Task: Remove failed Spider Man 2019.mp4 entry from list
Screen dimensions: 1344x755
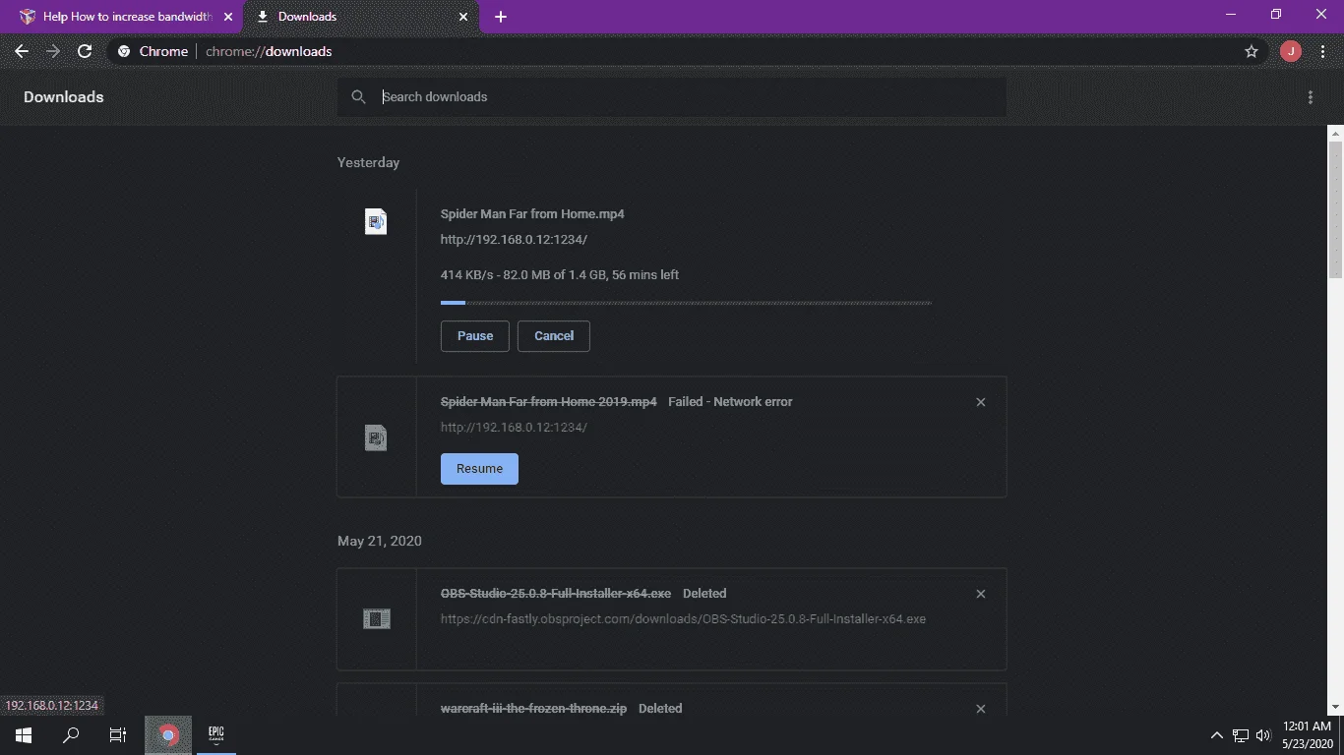Action: [980, 402]
